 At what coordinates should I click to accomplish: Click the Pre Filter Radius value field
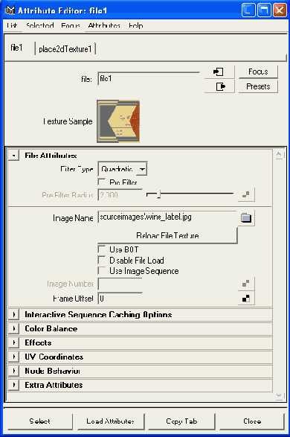(x=120, y=195)
